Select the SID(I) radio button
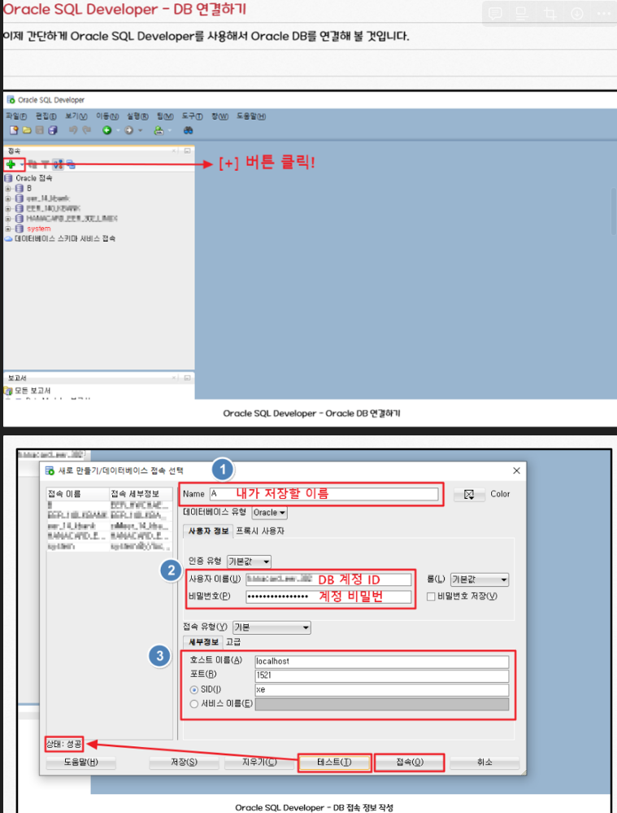 [x=193, y=689]
